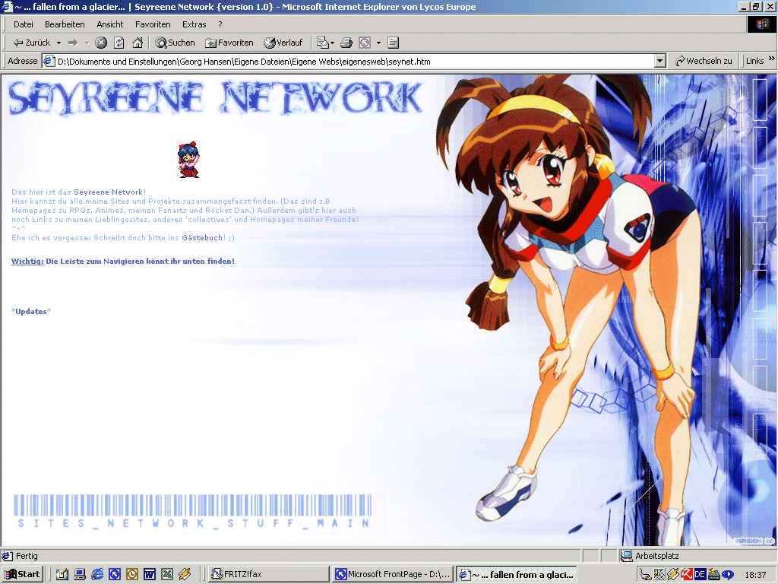Click the FrontPage edit toolbar icon
Screen dimensions: 778x584
click(x=365, y=43)
